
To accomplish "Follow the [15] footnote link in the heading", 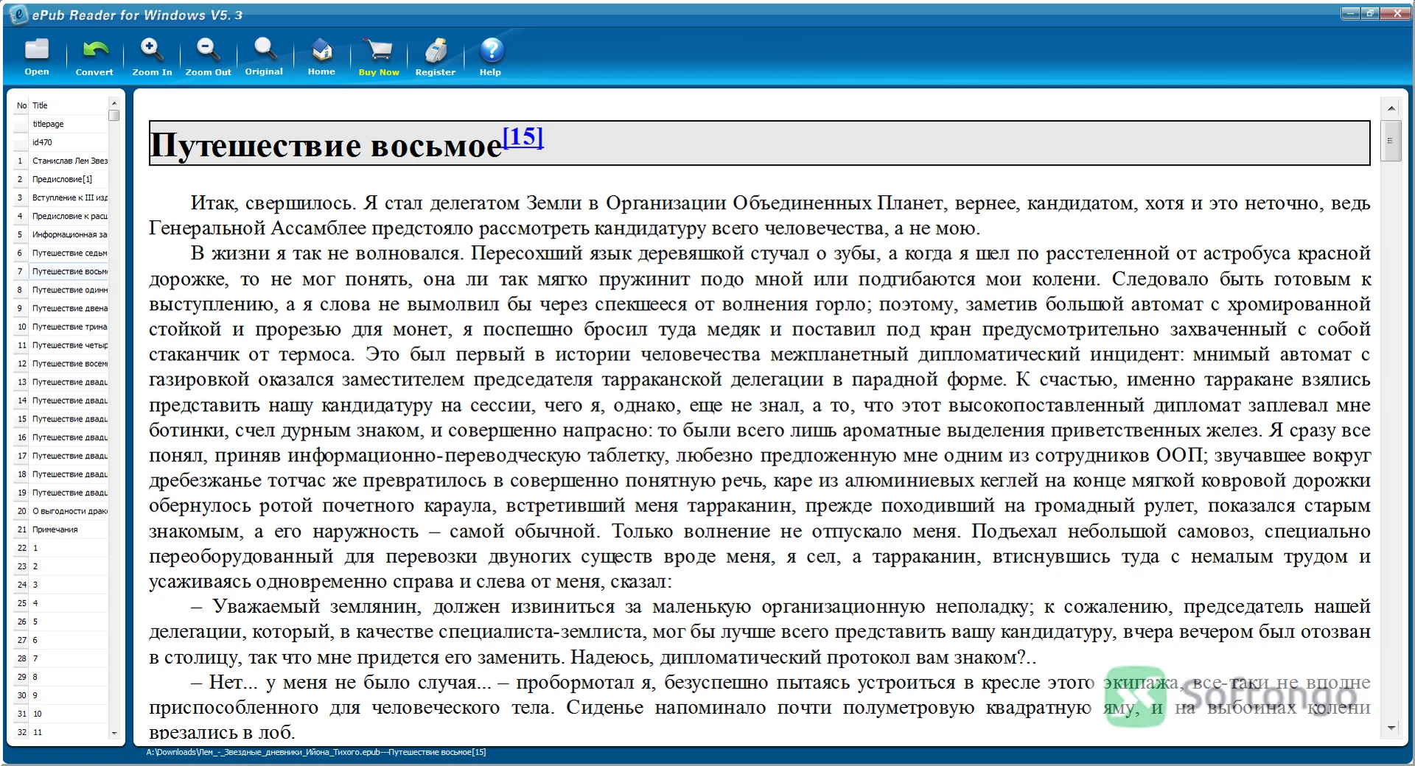I will (x=523, y=136).
